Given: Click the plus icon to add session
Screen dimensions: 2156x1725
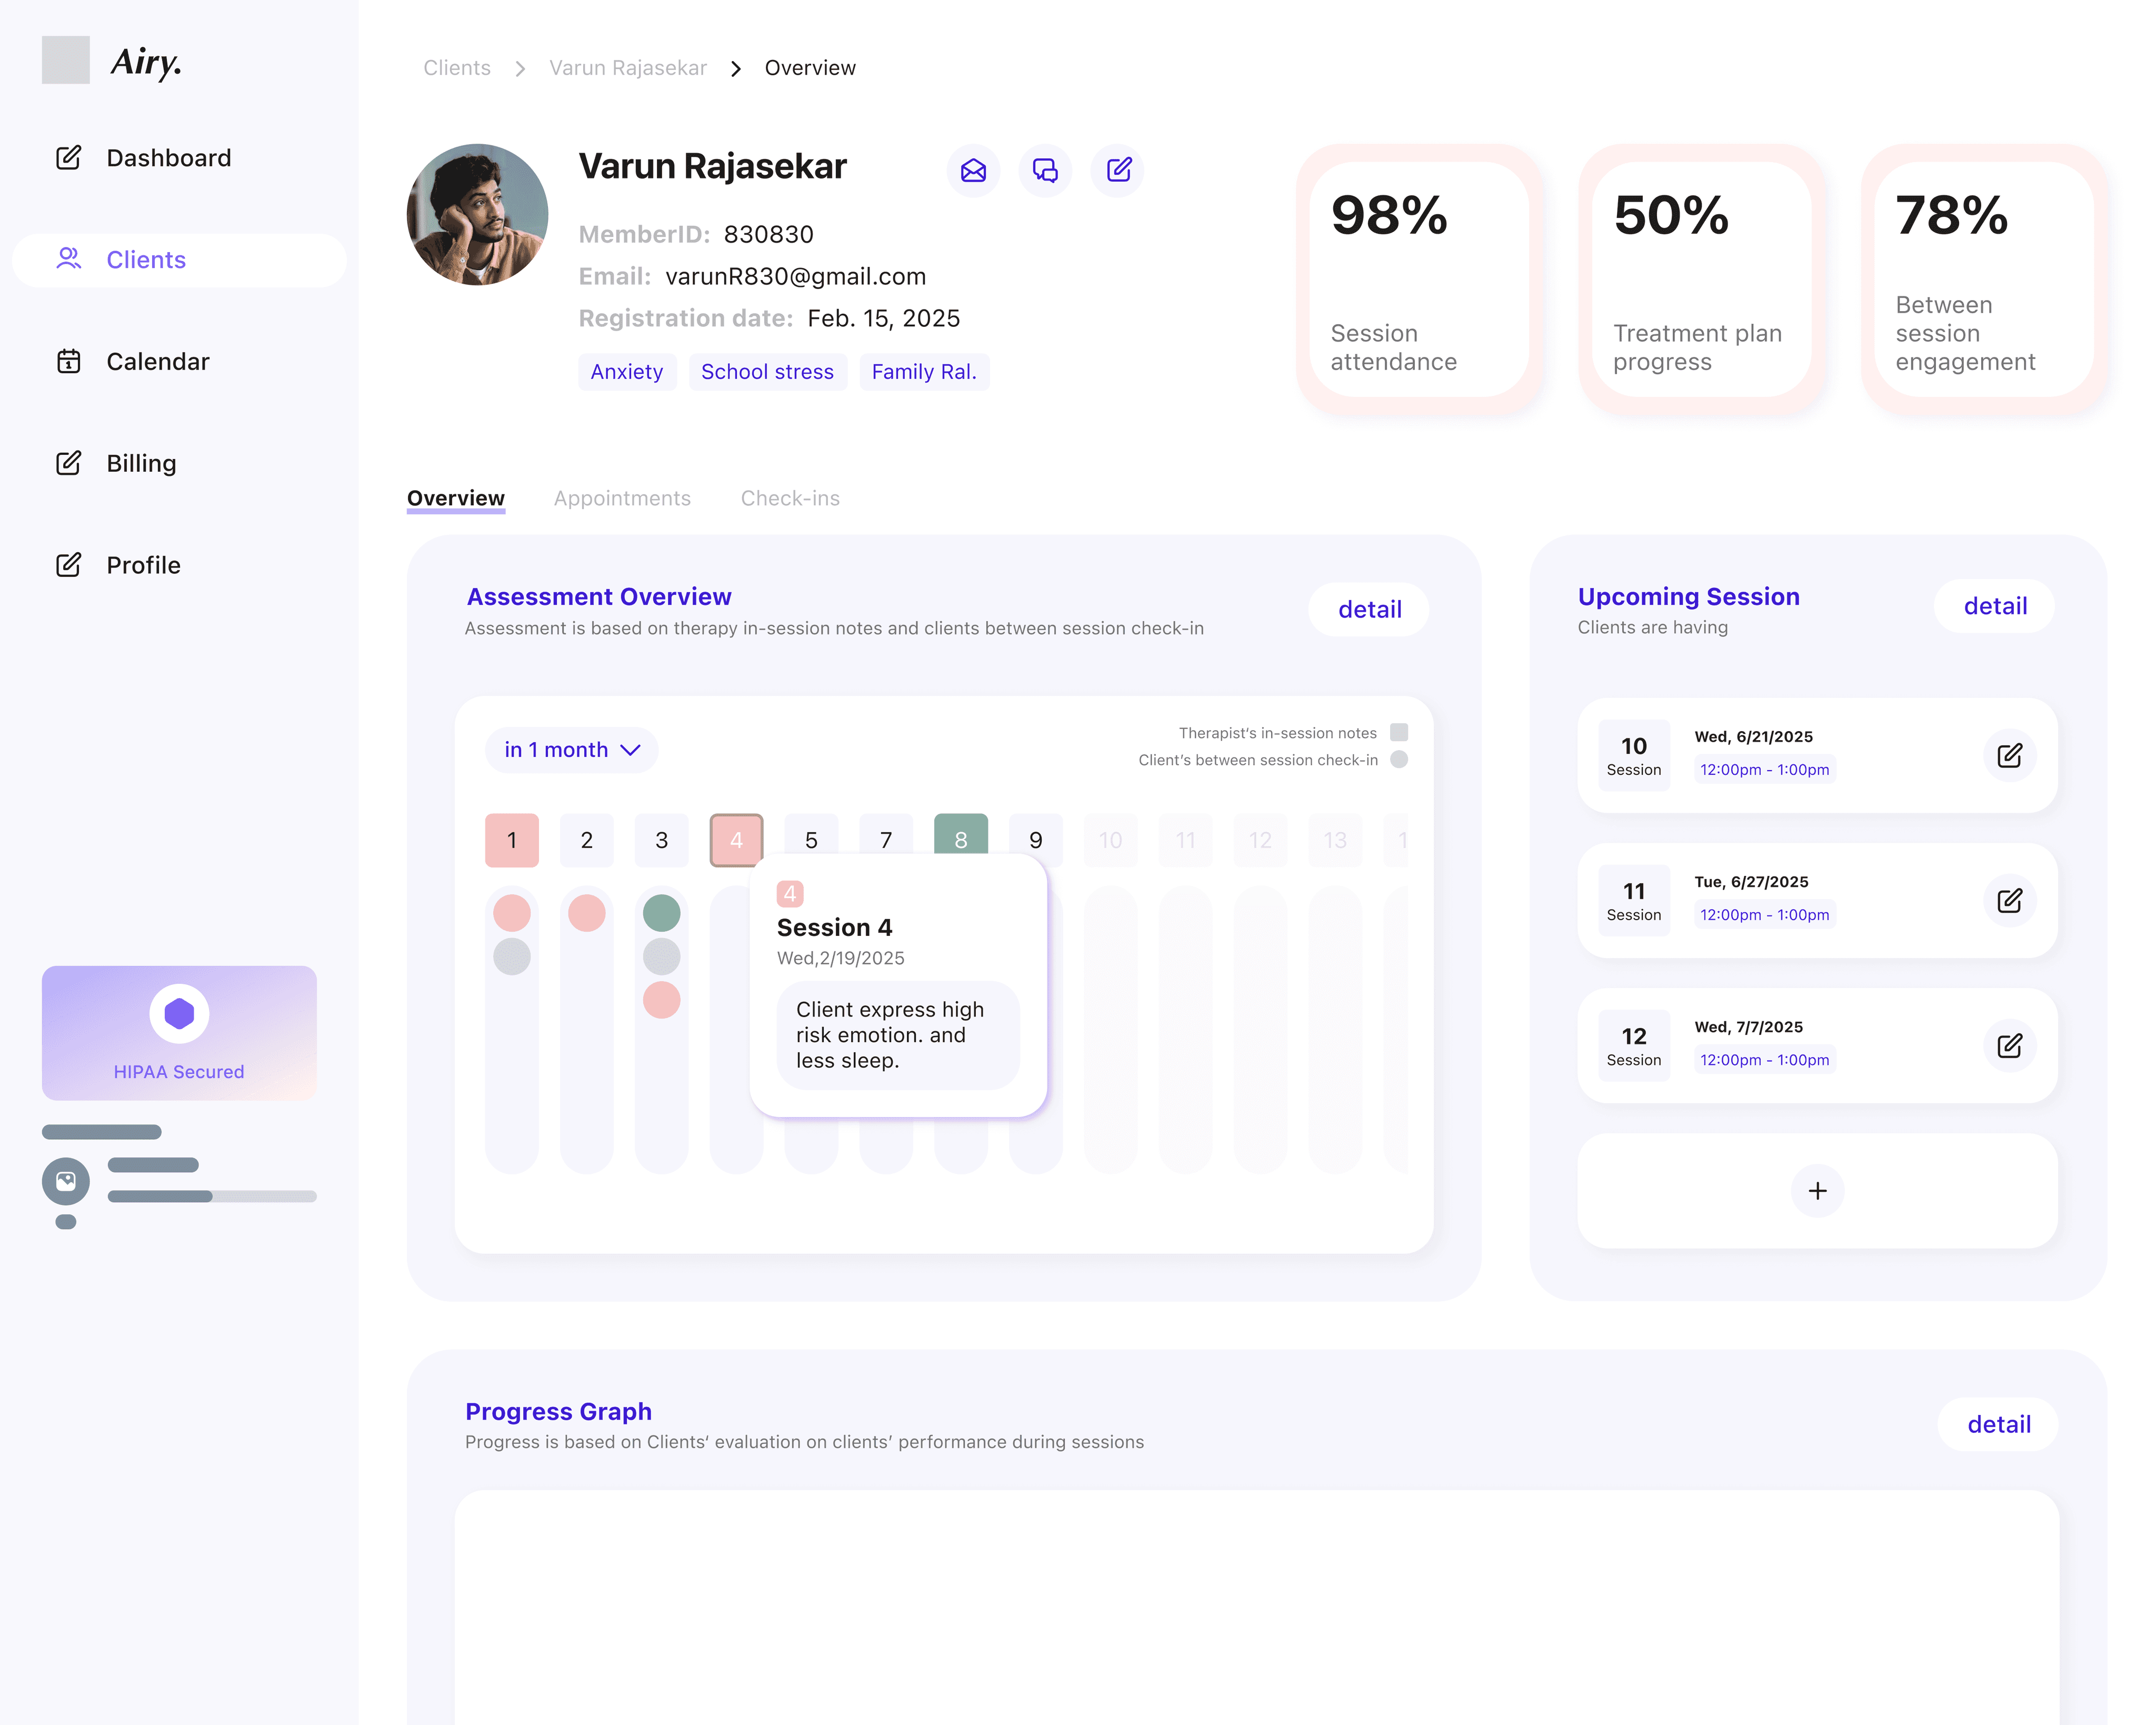Looking at the screenshot, I should coord(1817,1190).
